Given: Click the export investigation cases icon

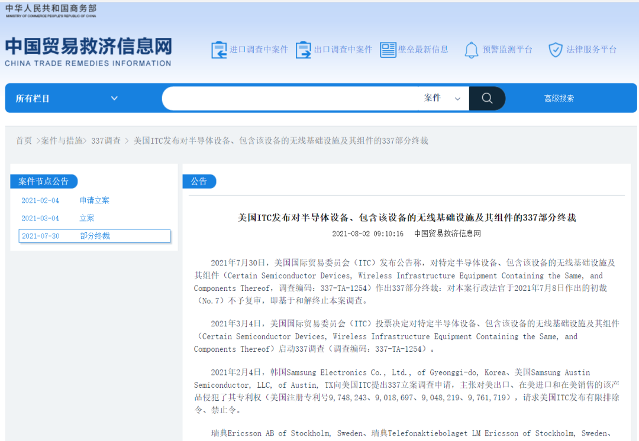Looking at the screenshot, I should tap(303, 50).
